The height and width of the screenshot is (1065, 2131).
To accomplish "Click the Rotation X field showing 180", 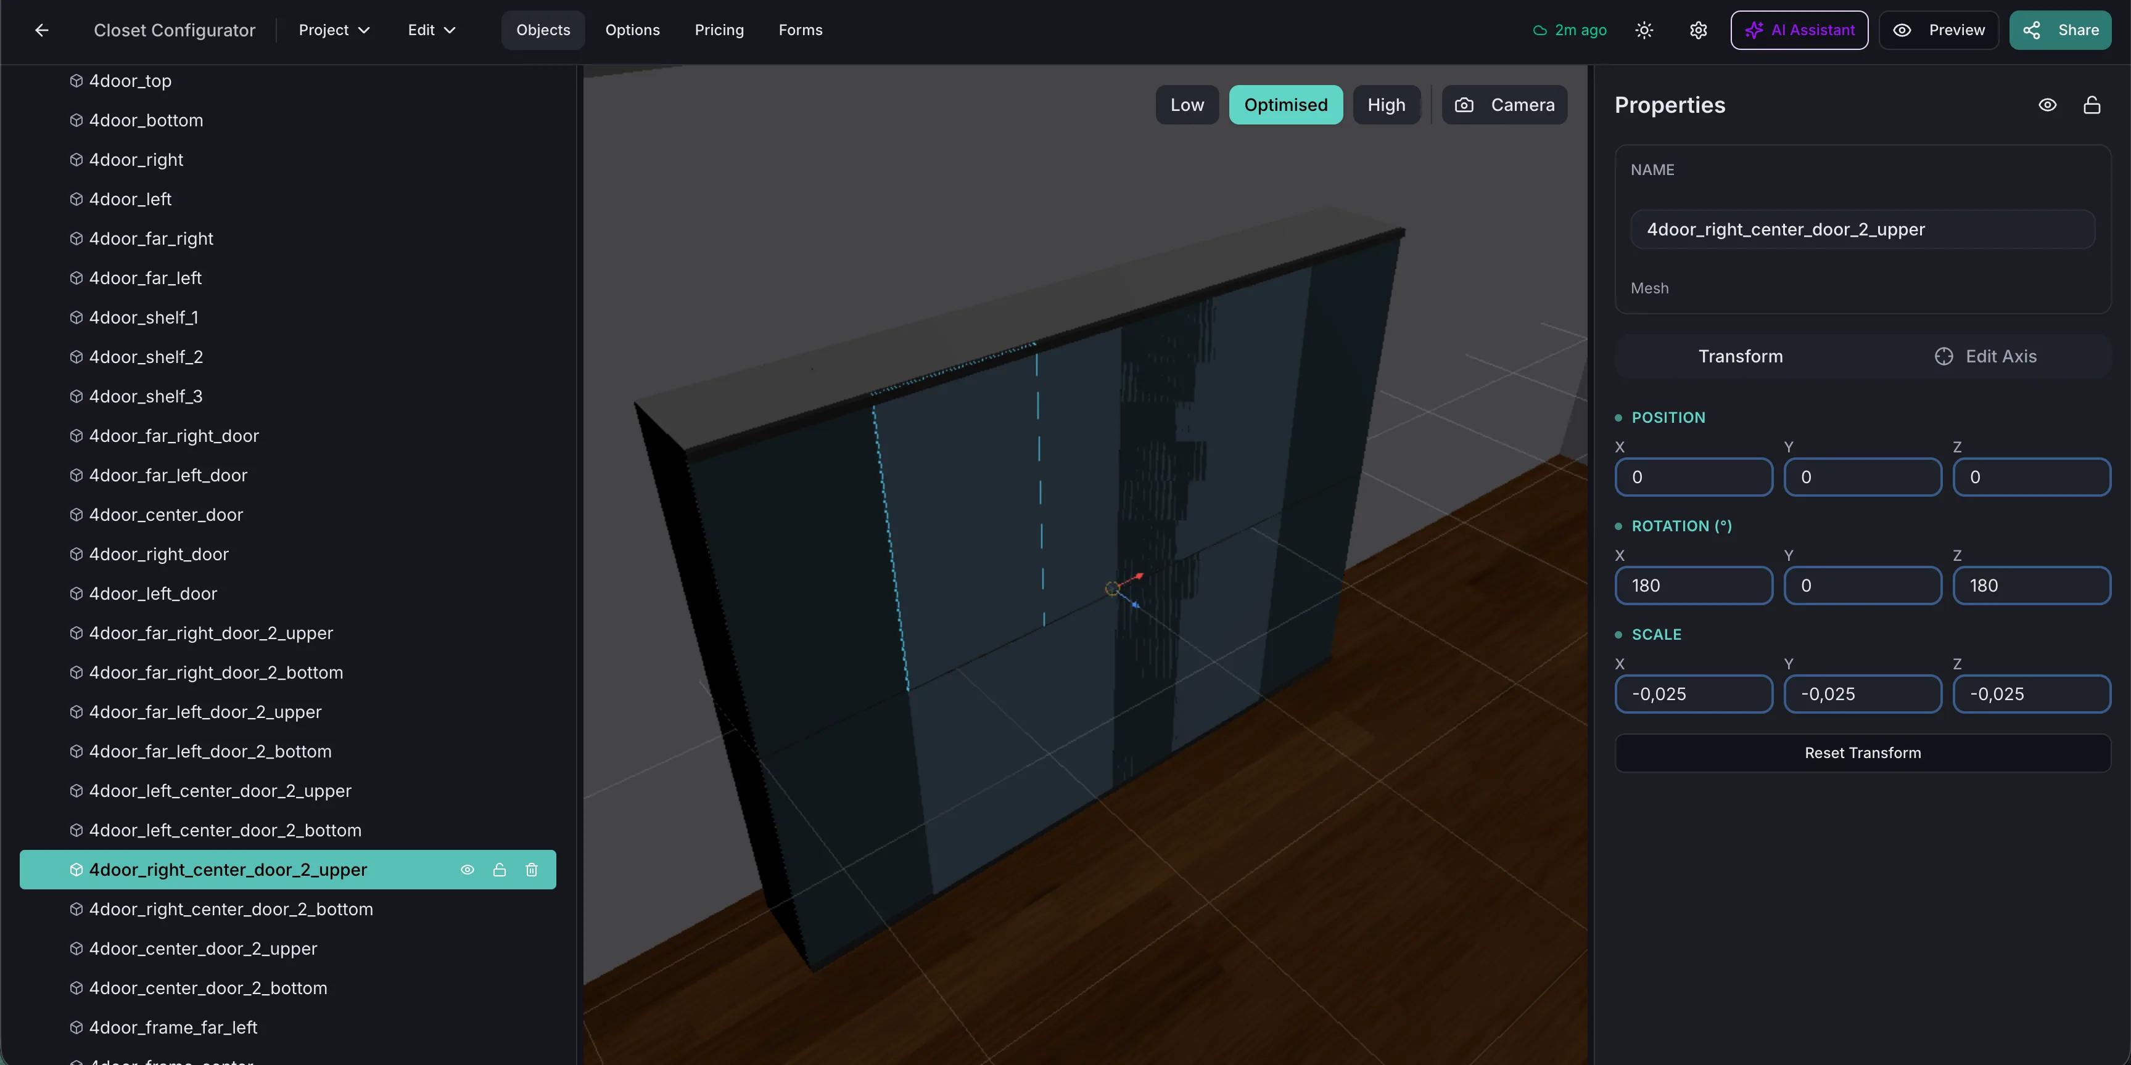I will 1693,586.
